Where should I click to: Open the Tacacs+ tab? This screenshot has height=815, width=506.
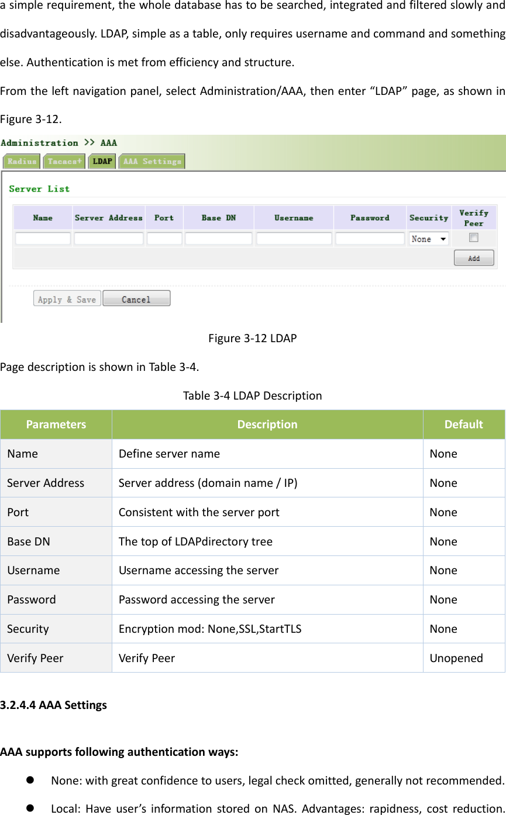point(64,161)
